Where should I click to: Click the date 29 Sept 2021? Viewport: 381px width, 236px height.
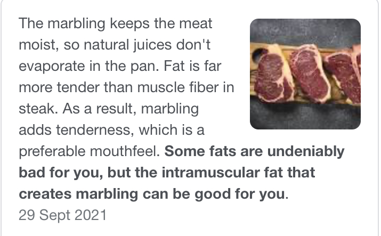pos(62,216)
